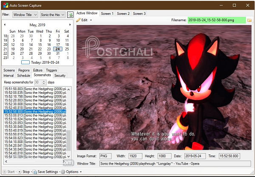The width and height of the screenshot is (255, 177).
Task: Click the screenshot list vertical scrollbar thumb
Action: click(68, 140)
